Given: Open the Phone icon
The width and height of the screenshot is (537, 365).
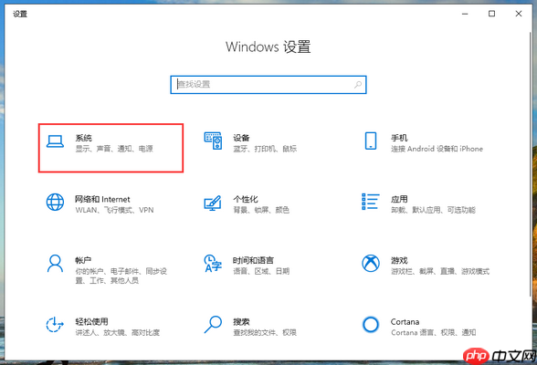Looking at the screenshot, I should pos(371,141).
